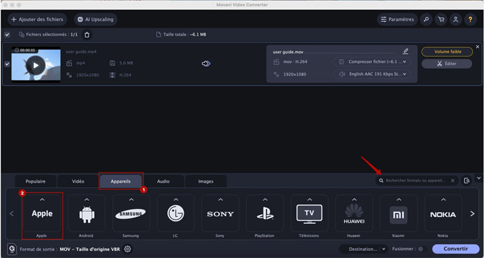Viewport: 484px width, 258px height.
Task: Click the icon left of Format de sortie
Action: click(12, 249)
